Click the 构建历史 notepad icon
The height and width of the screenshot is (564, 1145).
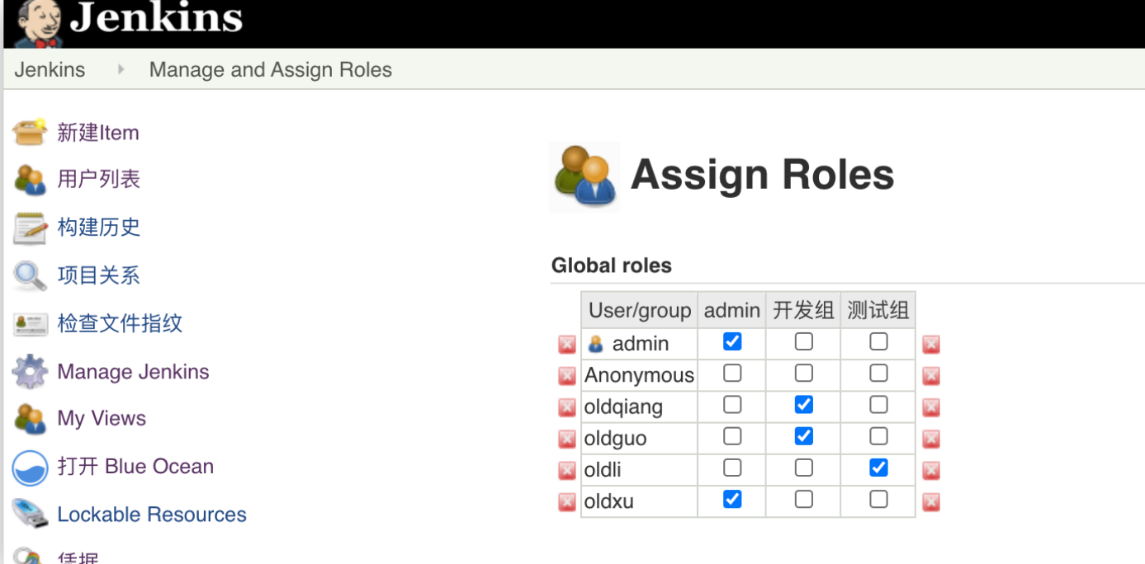tap(31, 228)
